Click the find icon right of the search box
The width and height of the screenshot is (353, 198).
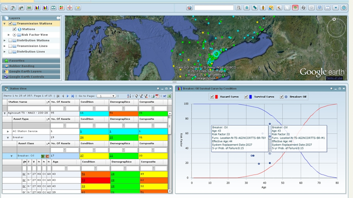click(239, 8)
